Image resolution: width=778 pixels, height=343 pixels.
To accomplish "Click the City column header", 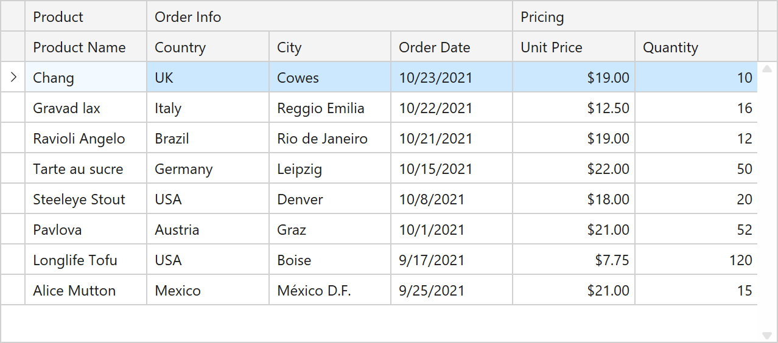I will 329,47.
